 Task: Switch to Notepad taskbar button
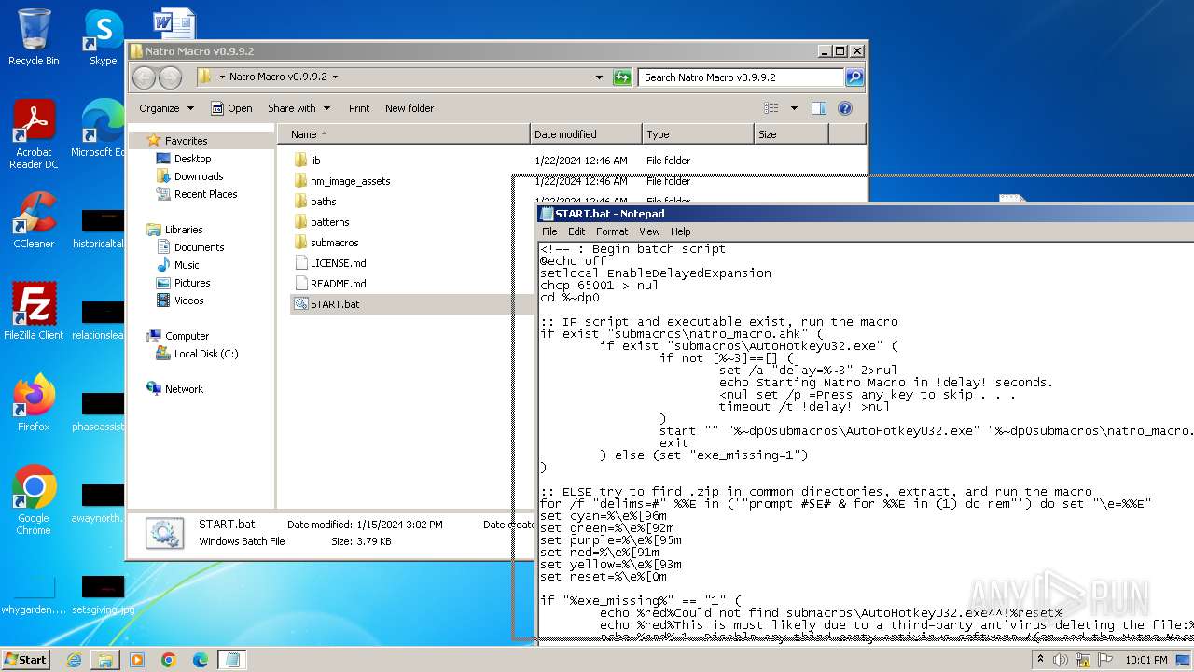click(232, 660)
